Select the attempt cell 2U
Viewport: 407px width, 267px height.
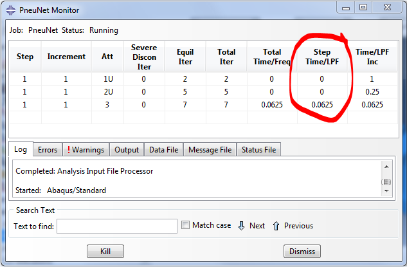tap(108, 92)
